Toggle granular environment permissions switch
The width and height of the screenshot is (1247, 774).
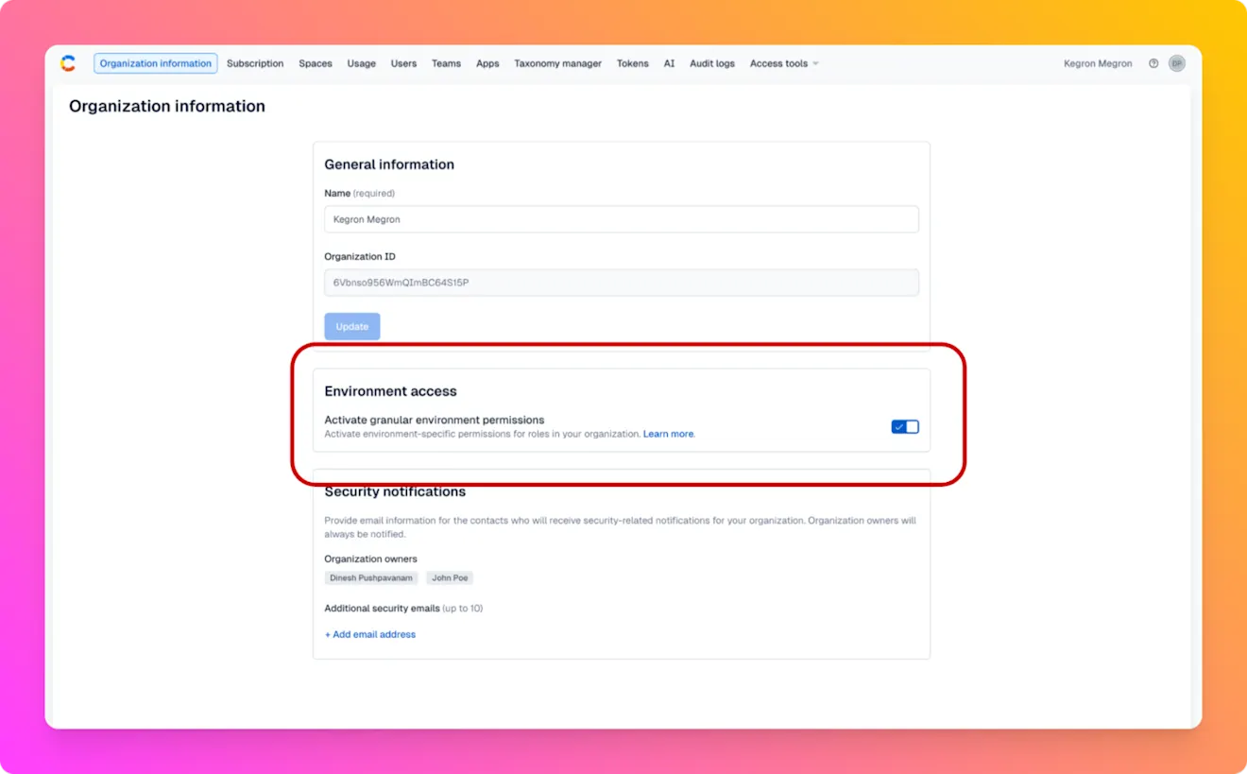pyautogui.click(x=904, y=427)
